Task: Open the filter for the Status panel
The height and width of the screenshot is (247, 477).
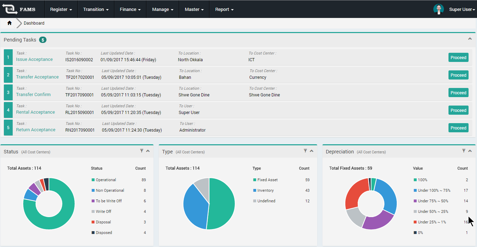Action: pyautogui.click(x=142, y=151)
